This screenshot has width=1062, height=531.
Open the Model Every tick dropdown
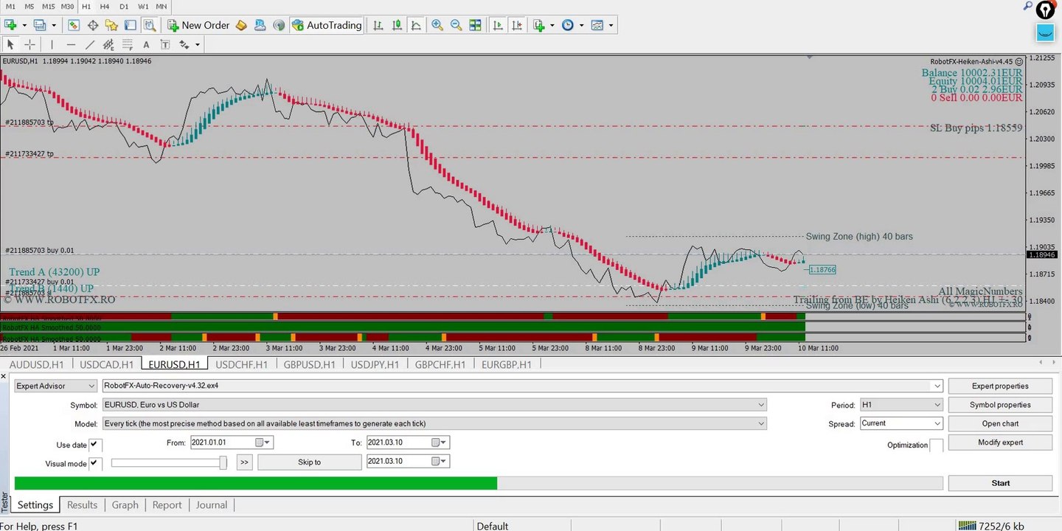[434, 424]
